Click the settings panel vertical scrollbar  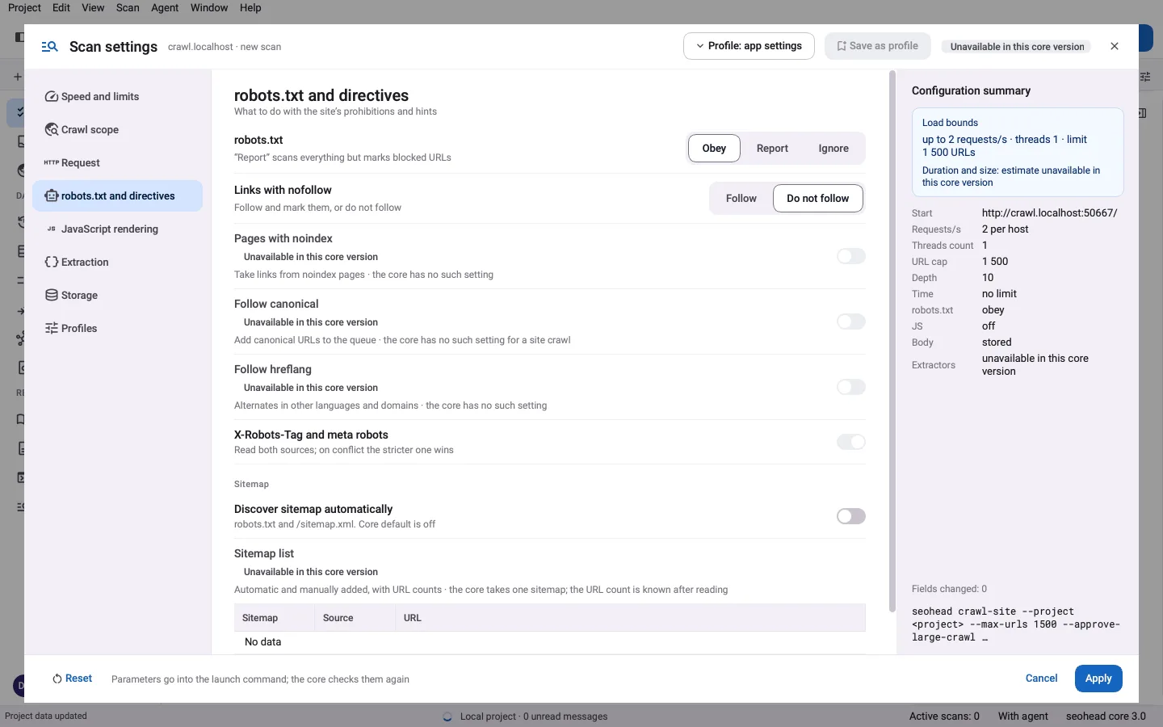pyautogui.click(x=892, y=342)
